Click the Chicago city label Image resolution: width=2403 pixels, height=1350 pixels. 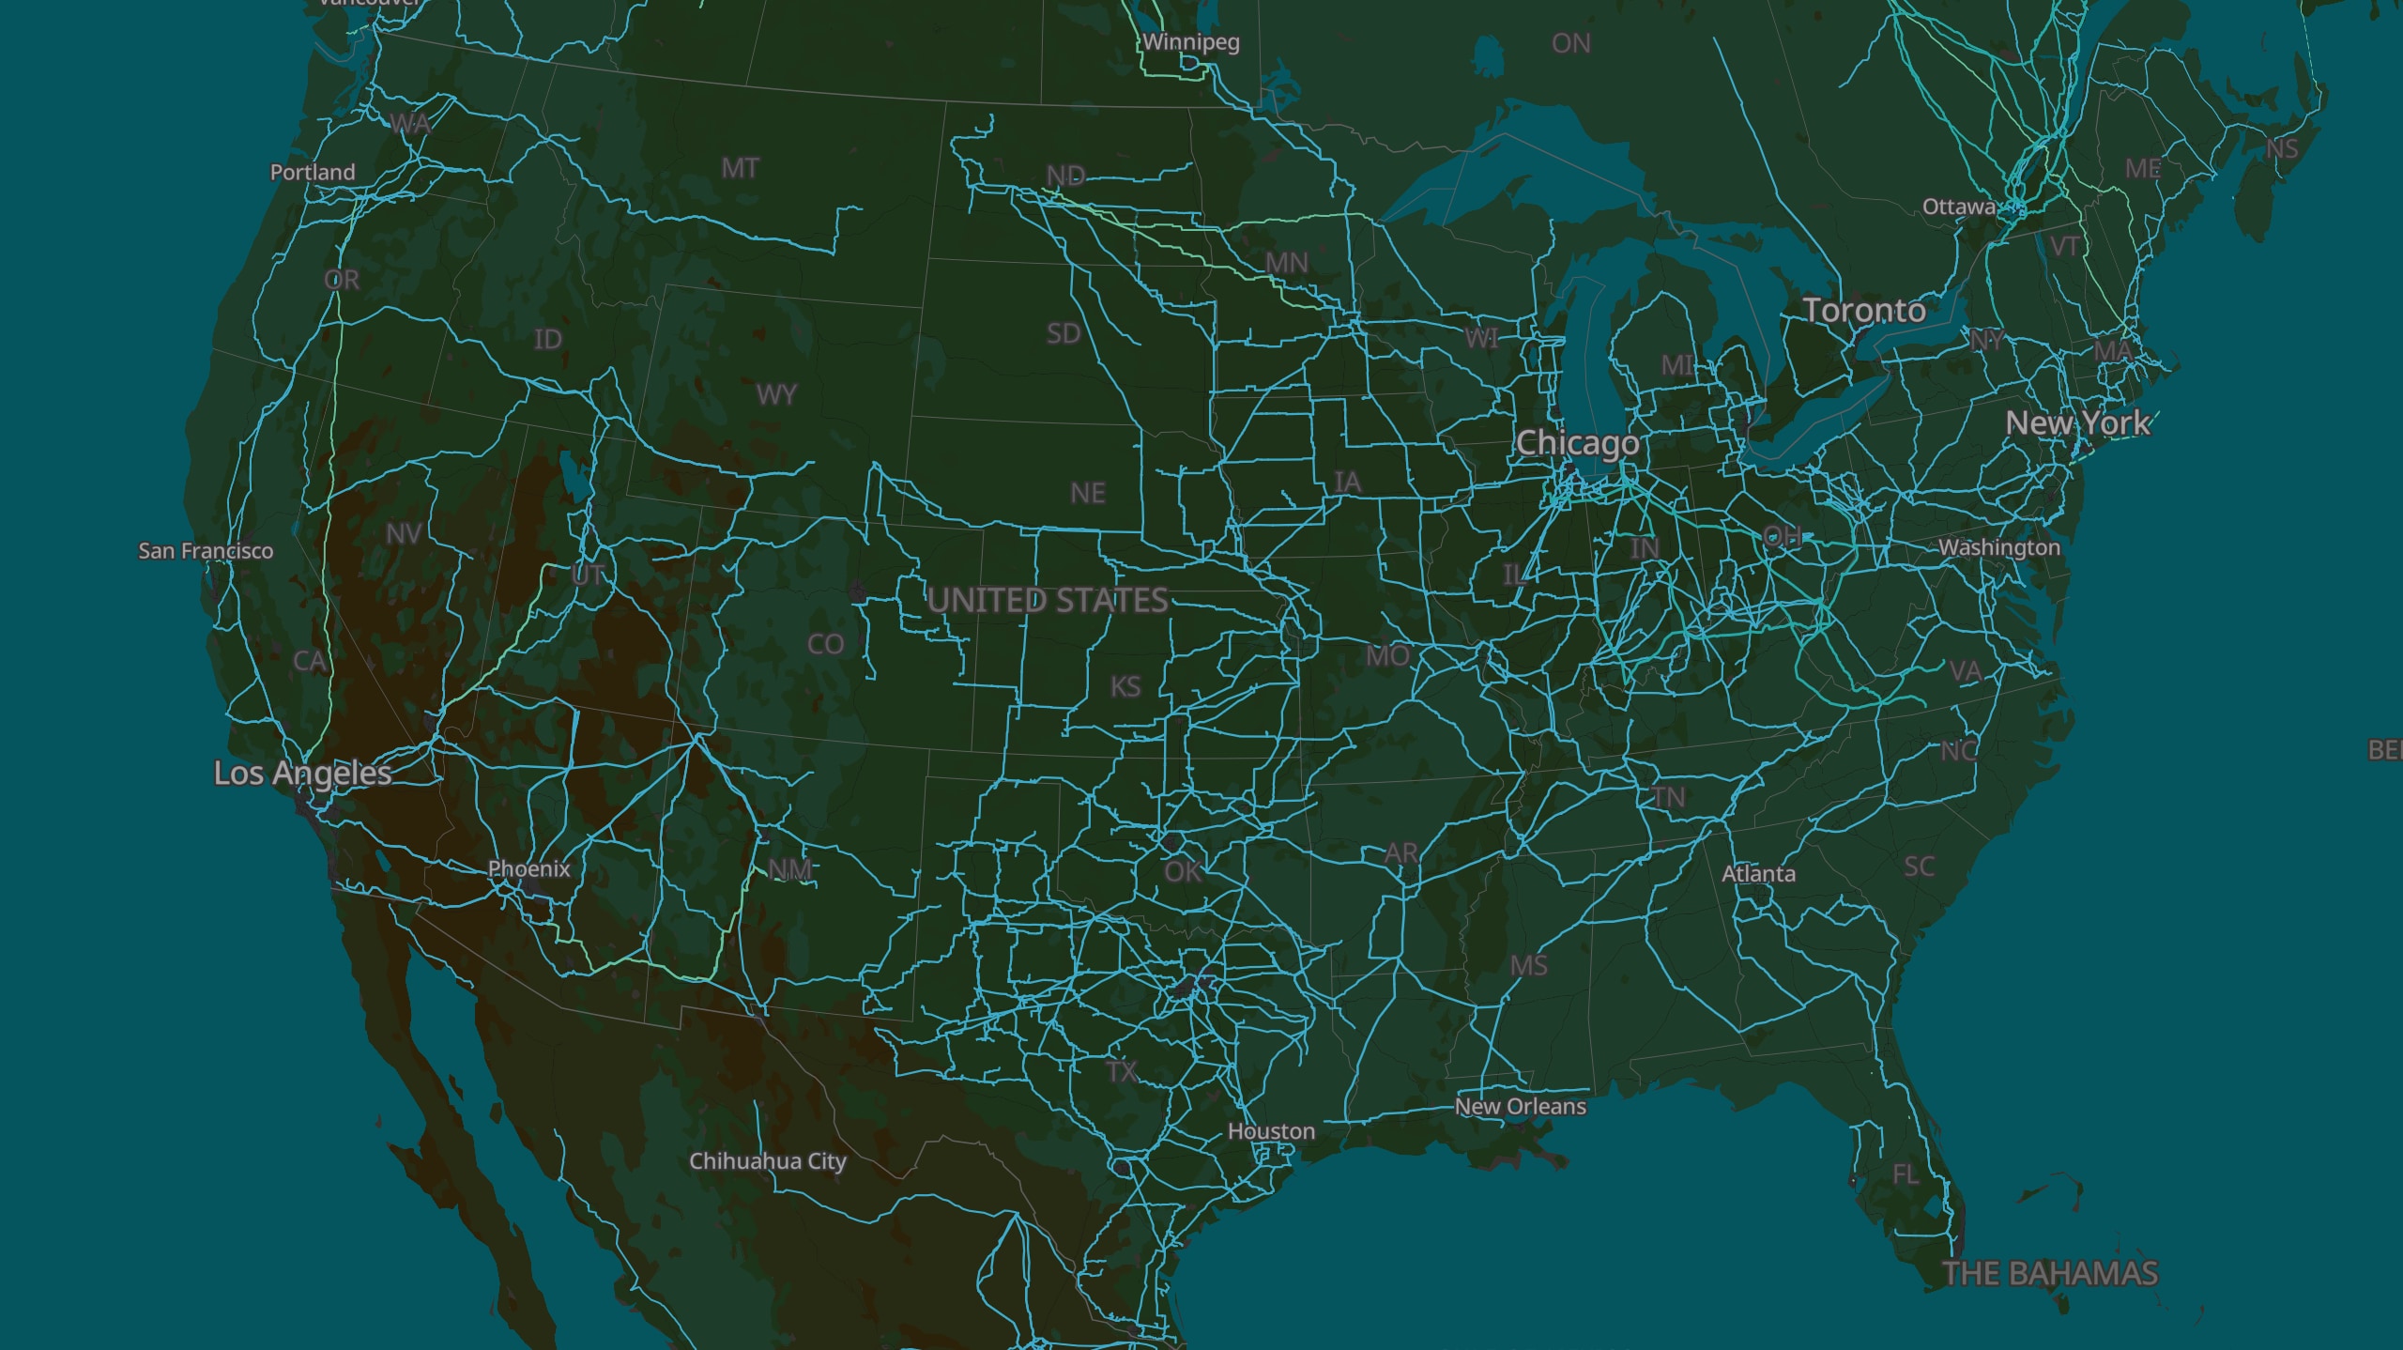1578,442
